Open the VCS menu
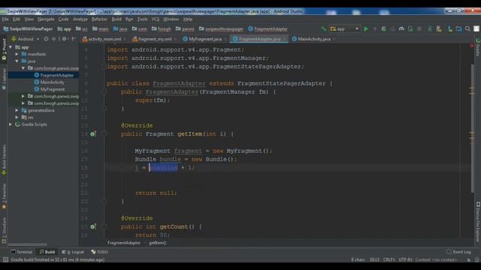The image size is (481, 270). 156,19
